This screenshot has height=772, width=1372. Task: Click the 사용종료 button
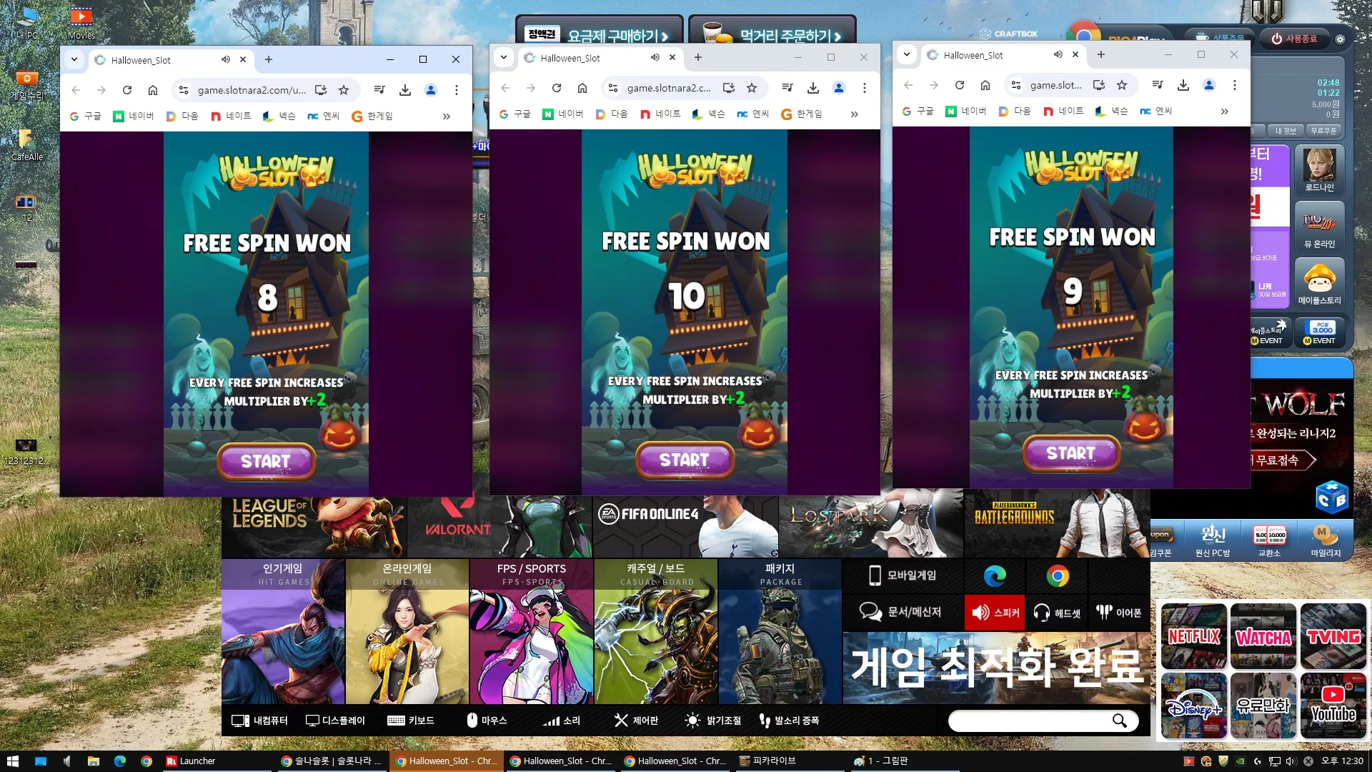click(1294, 39)
